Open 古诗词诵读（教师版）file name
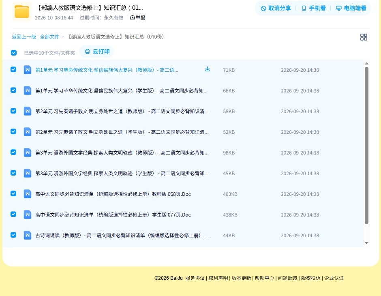381x296 pixels. coord(122,236)
